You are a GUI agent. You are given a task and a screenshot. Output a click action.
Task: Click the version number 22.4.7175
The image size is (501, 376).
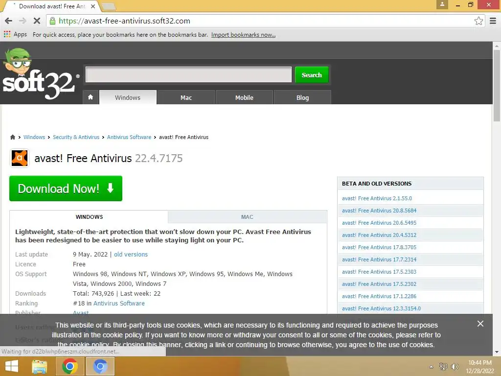pos(159,158)
